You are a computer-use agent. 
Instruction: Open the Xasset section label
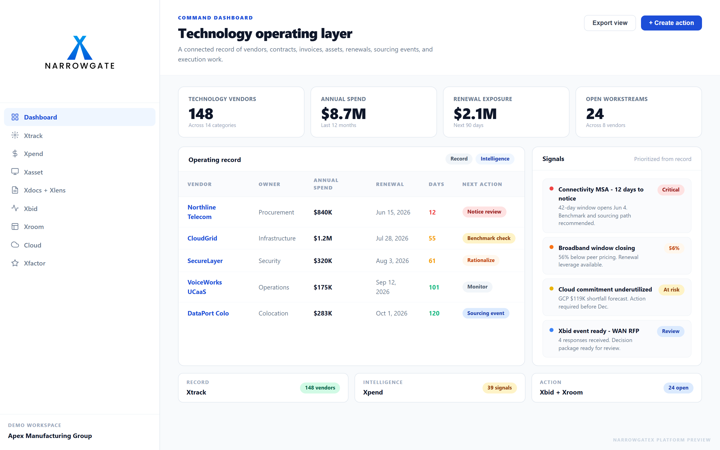click(x=33, y=172)
